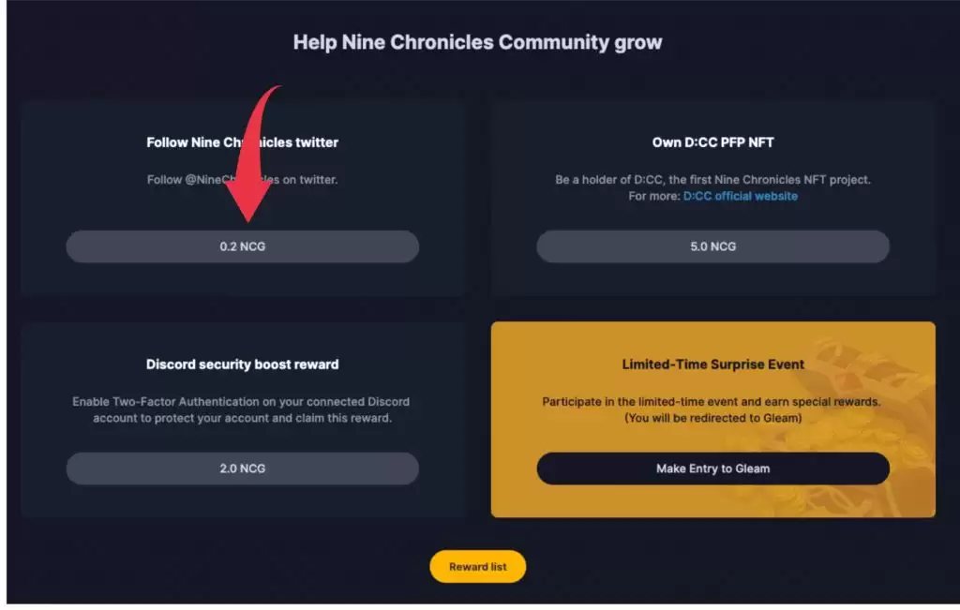The image size is (960, 610).
Task: Select the Discord security boost reward title
Action: 242,365
